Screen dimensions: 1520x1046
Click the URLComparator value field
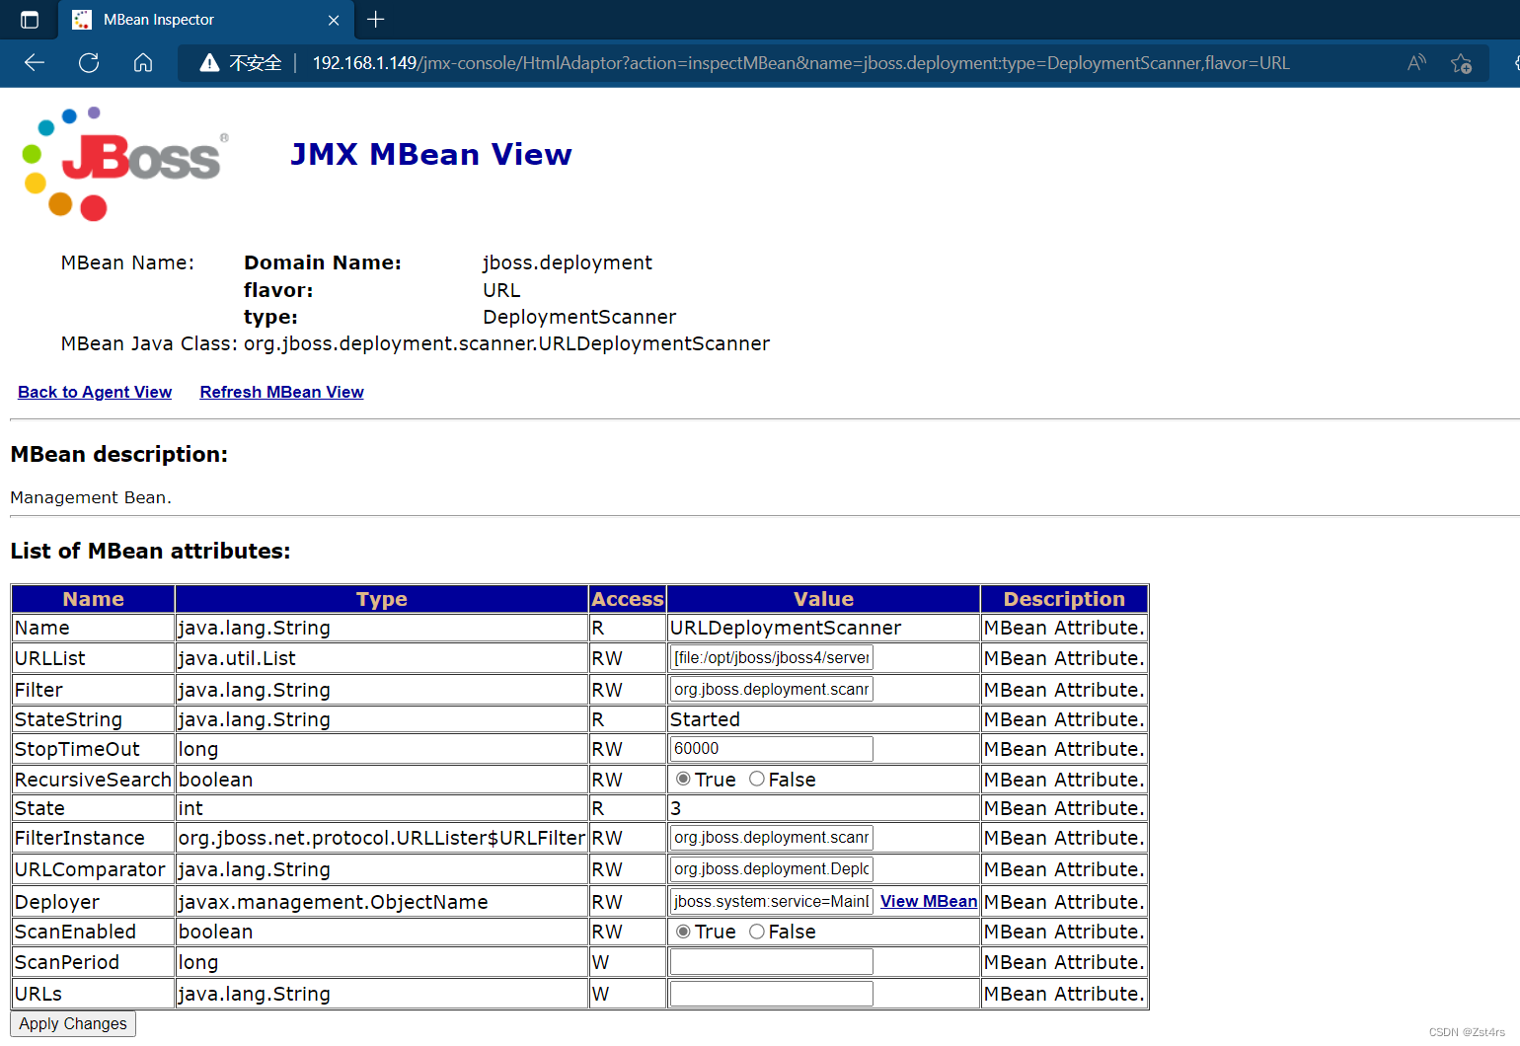point(772,868)
